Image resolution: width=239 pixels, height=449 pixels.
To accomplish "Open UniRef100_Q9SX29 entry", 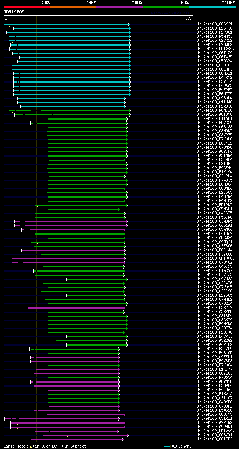I will (215, 40).
